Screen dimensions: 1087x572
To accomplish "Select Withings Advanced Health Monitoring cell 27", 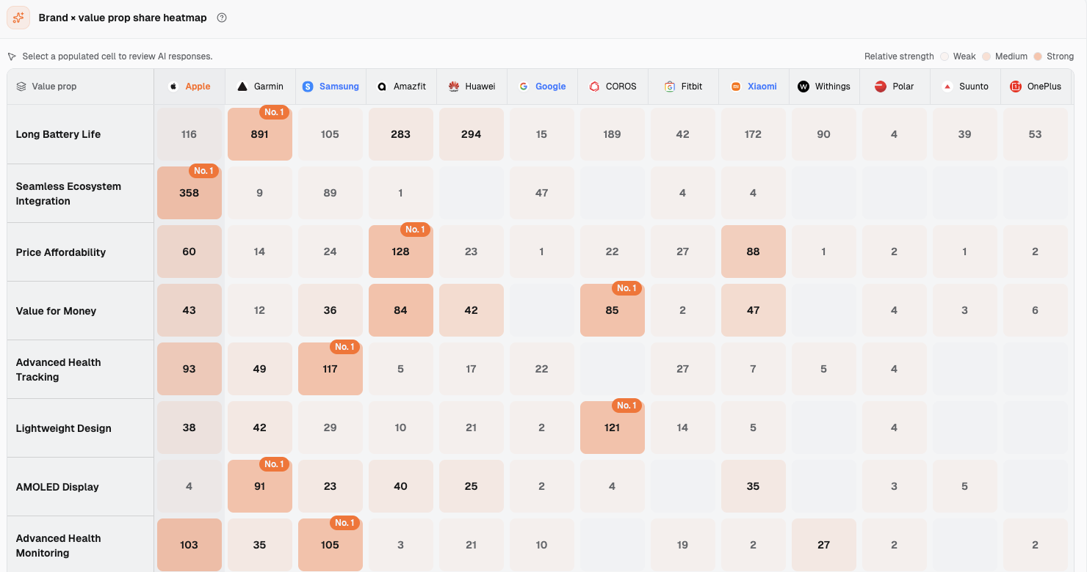I will (x=824, y=545).
